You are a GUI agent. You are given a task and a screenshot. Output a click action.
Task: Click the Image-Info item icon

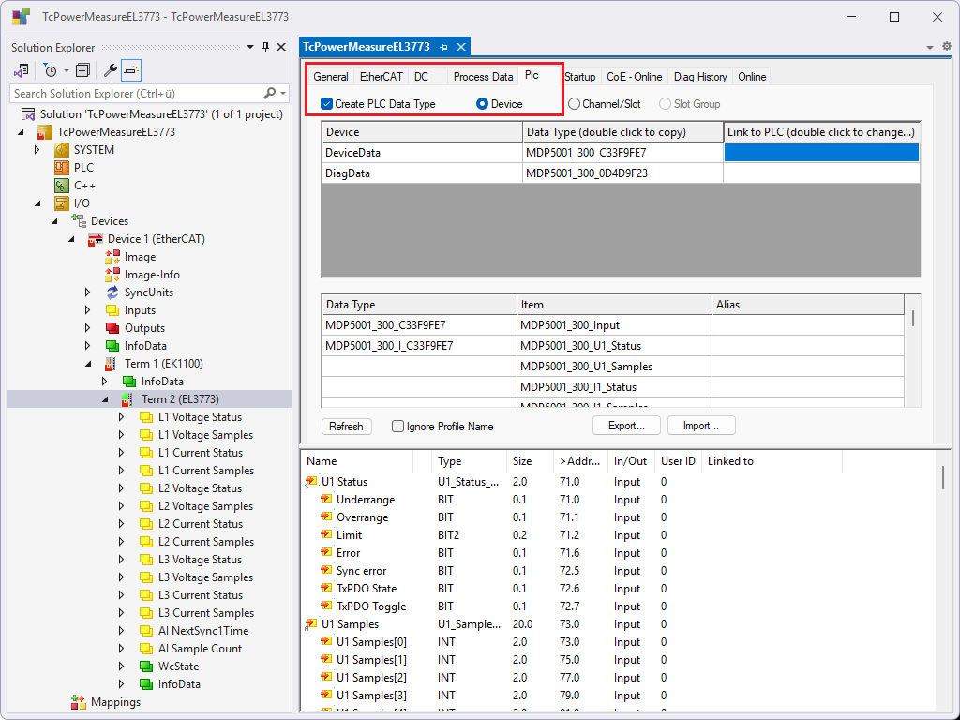click(112, 275)
